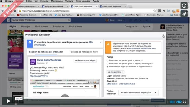Open Chrome Editar menu

tap(29, 1)
